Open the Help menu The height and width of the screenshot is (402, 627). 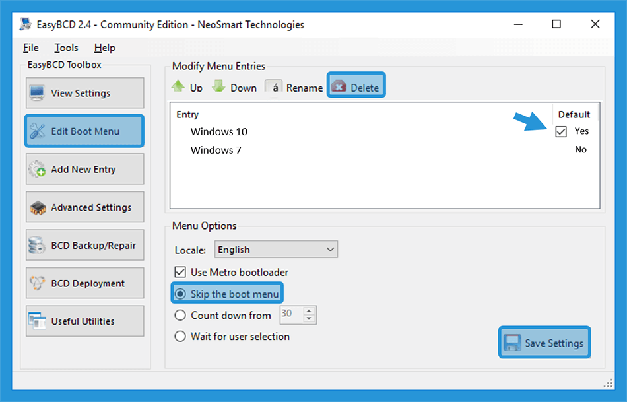pyautogui.click(x=105, y=48)
